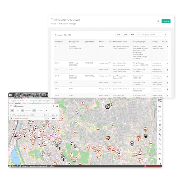Open the pie chart tool on map toolbar
Viewport: 180px width, 185px height.
tap(160, 130)
